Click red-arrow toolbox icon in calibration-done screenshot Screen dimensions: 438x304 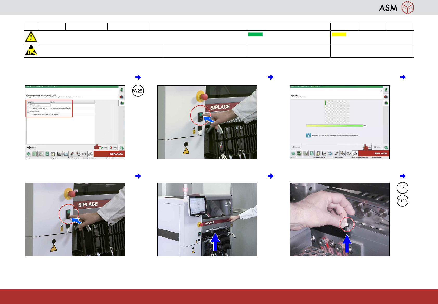click(386, 97)
